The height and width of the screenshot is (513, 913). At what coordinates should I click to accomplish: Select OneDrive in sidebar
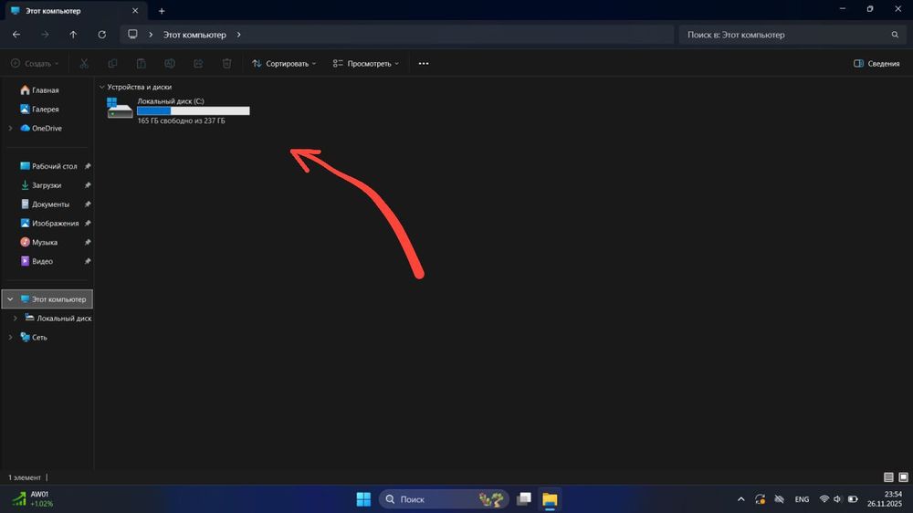click(x=47, y=128)
